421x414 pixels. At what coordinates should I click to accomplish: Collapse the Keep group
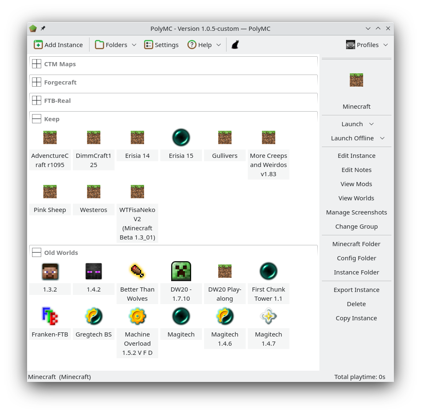[x=37, y=119]
